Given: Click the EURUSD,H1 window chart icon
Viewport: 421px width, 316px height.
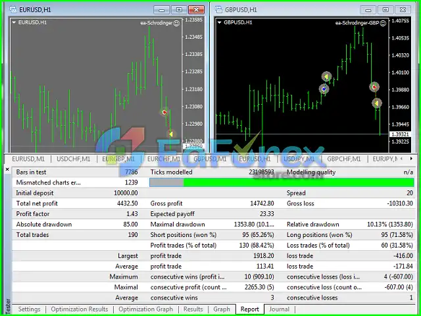Looking at the screenshot, I should 12,10.
